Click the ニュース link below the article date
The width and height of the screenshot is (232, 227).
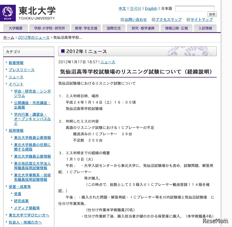click(x=107, y=62)
